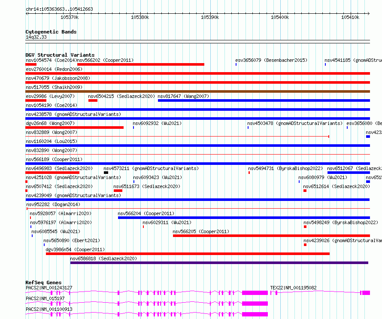This screenshot has width=382, height=319.
Task: Select the nsv566189 (Cooper2011) label
Action: [54, 159]
